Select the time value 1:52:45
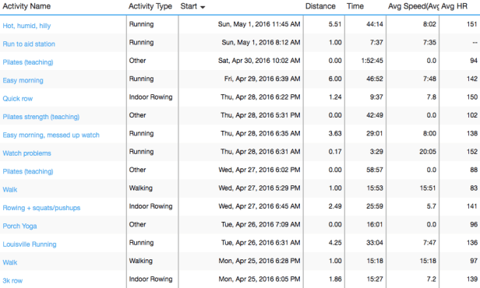The height and width of the screenshot is (288, 480). [372, 61]
